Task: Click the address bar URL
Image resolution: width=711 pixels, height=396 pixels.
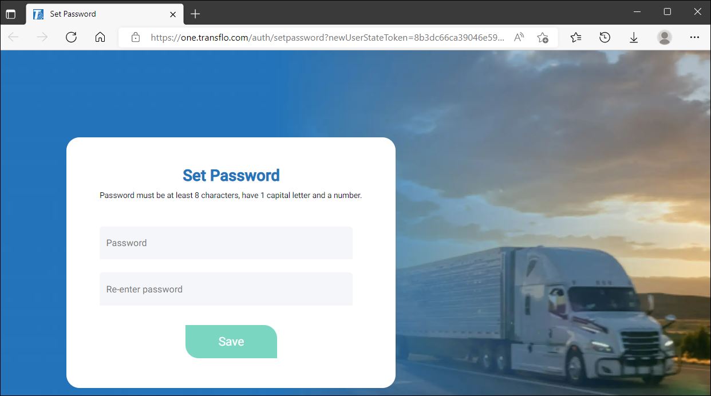Action: (x=327, y=37)
